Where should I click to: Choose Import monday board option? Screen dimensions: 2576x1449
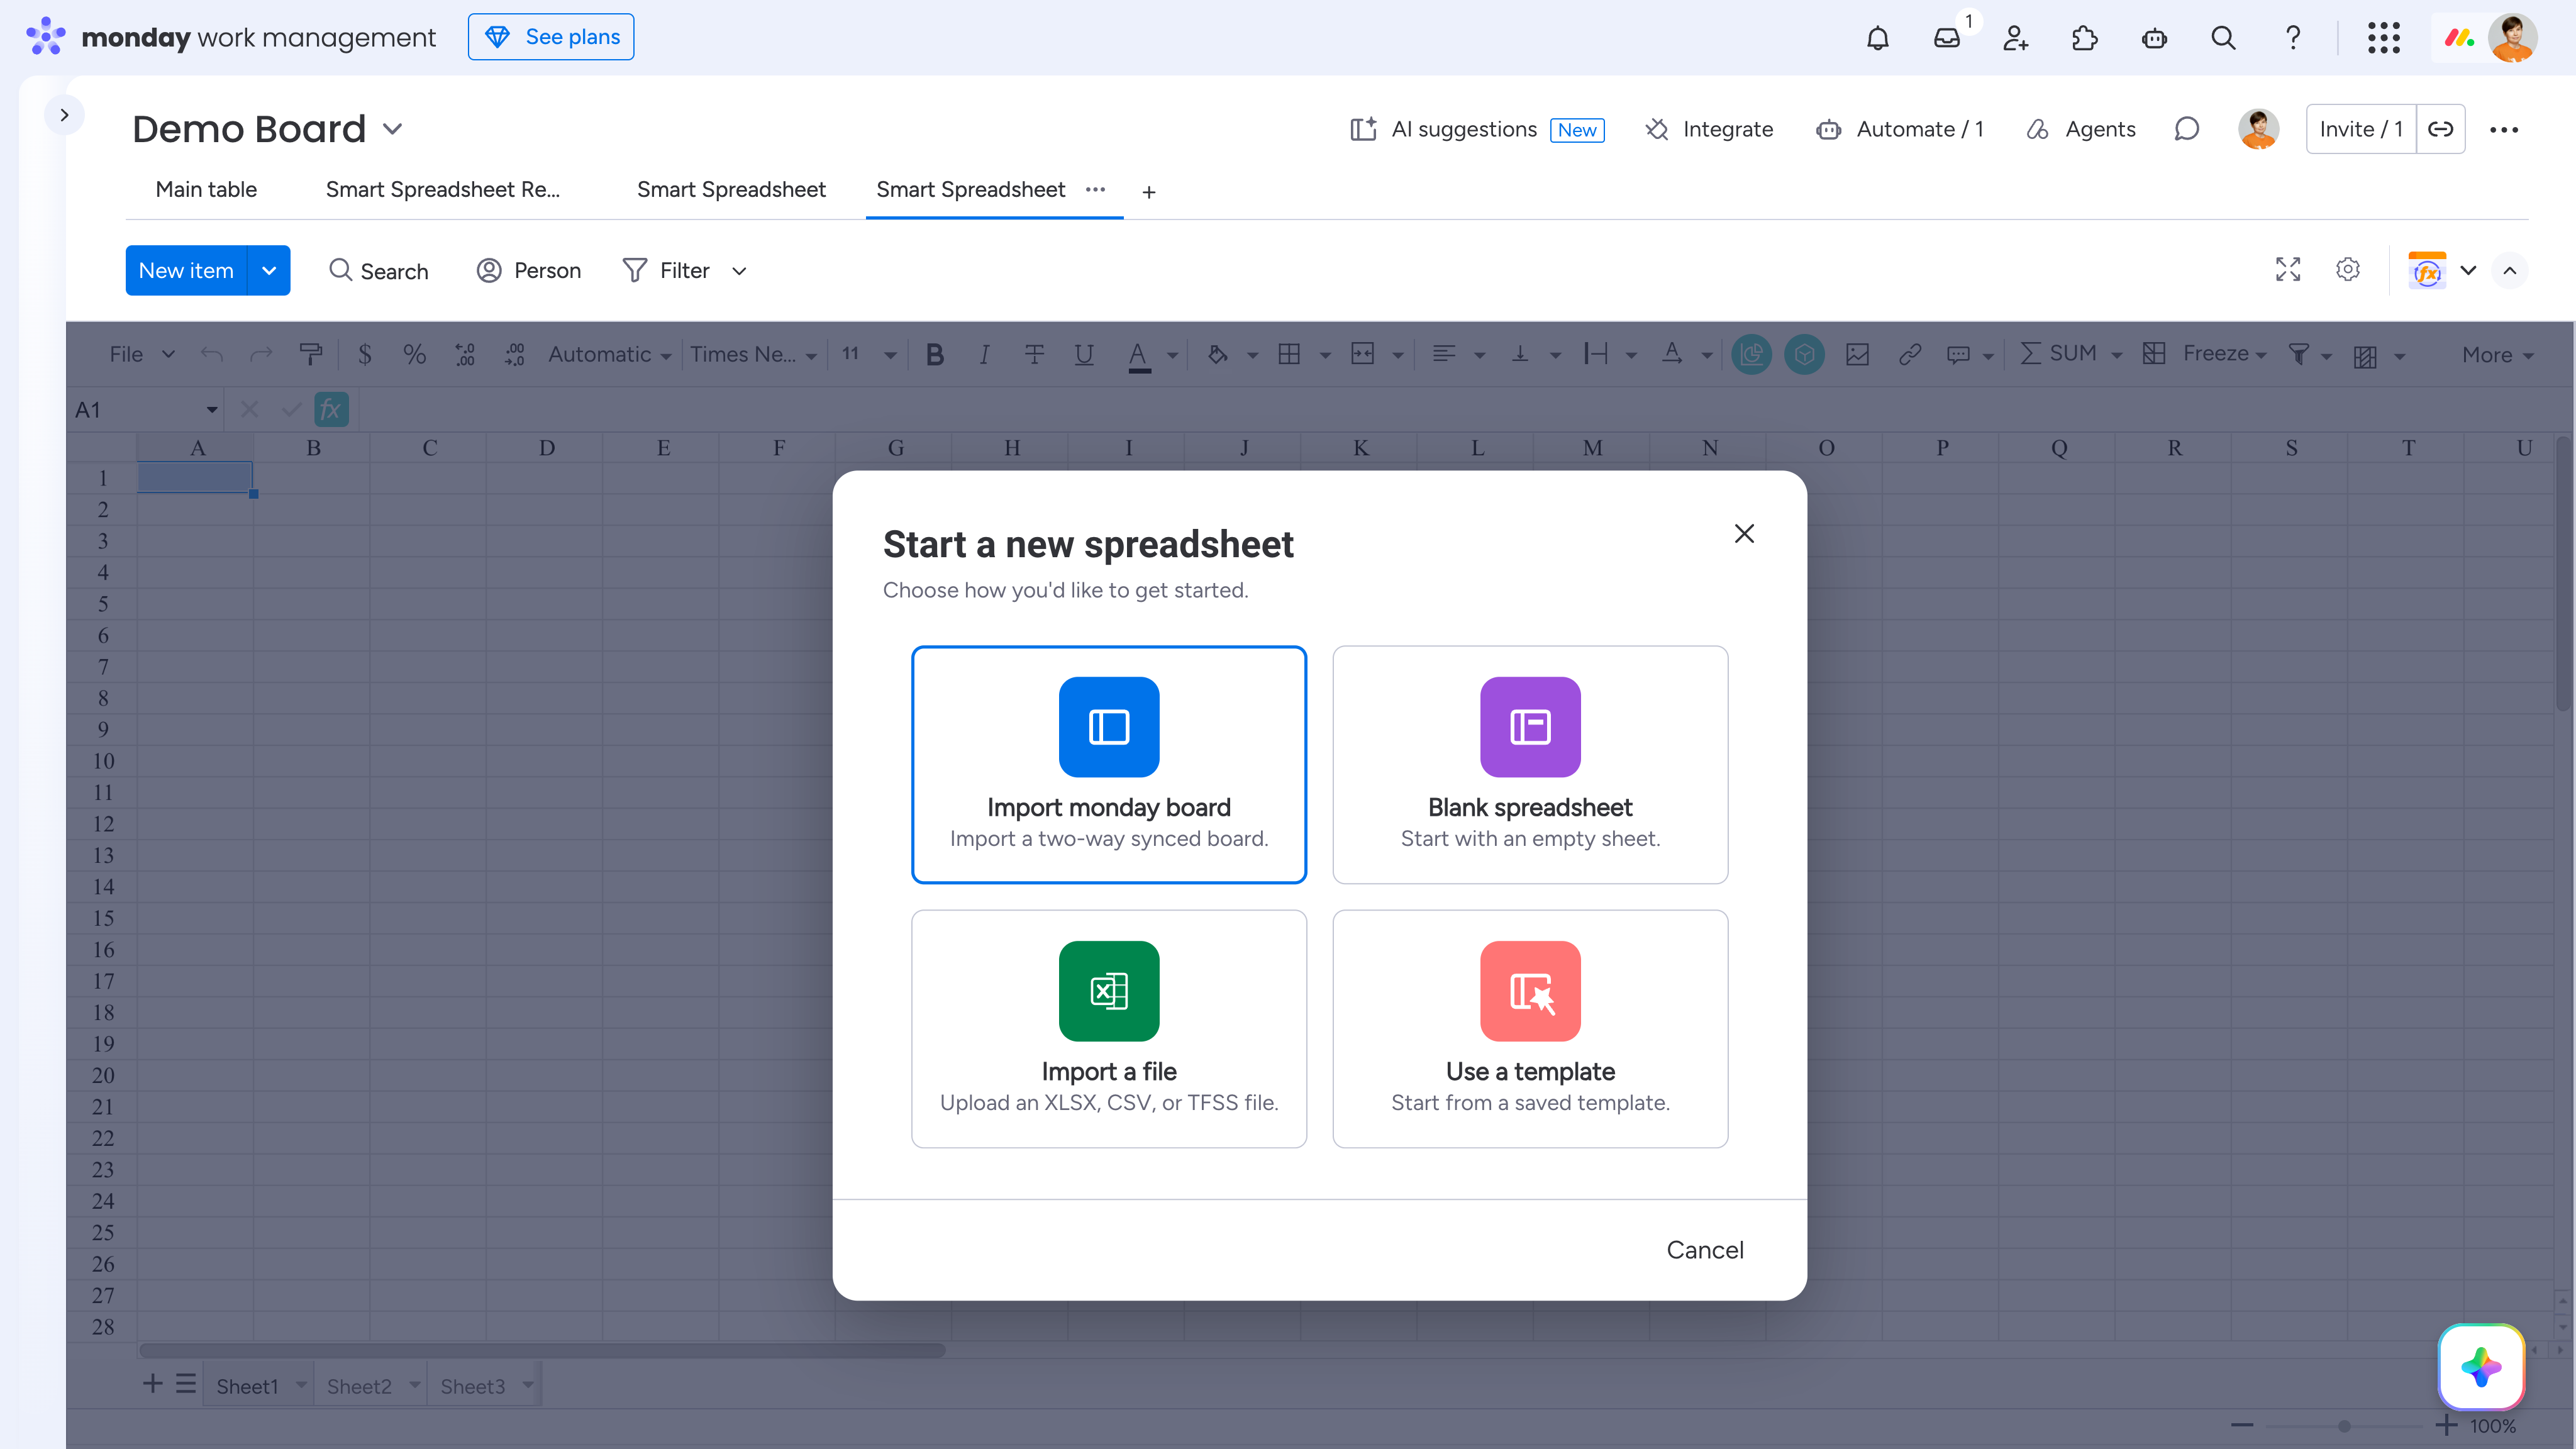(1109, 765)
